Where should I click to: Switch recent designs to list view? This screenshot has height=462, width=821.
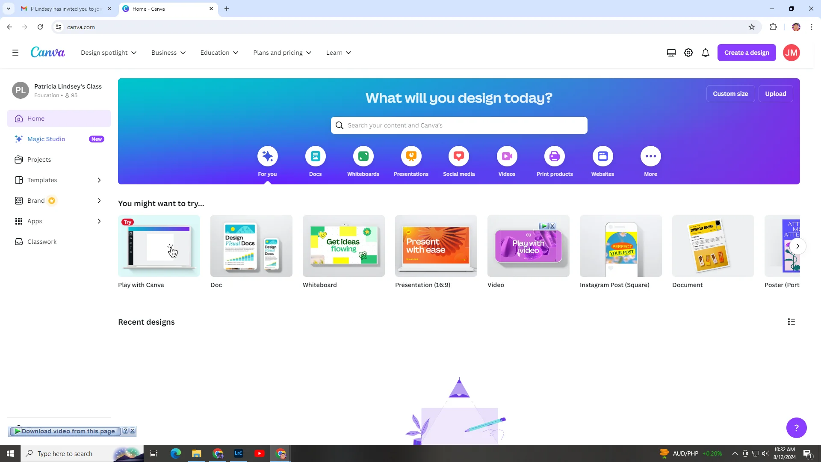(x=791, y=322)
